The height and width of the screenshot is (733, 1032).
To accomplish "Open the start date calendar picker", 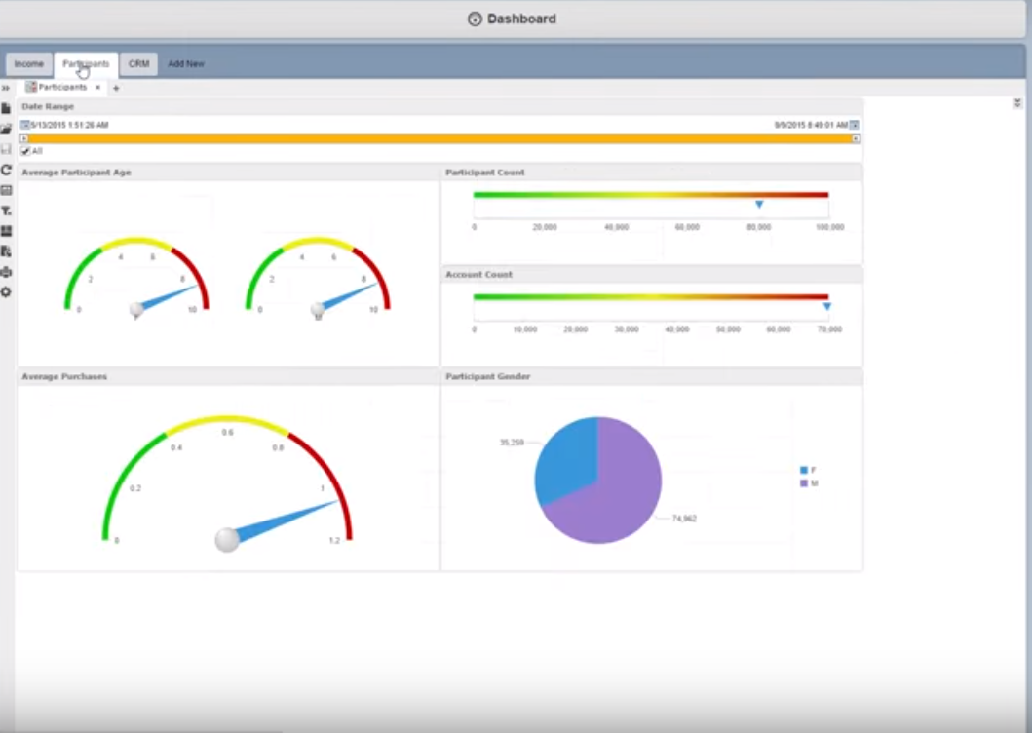I will pyautogui.click(x=25, y=125).
